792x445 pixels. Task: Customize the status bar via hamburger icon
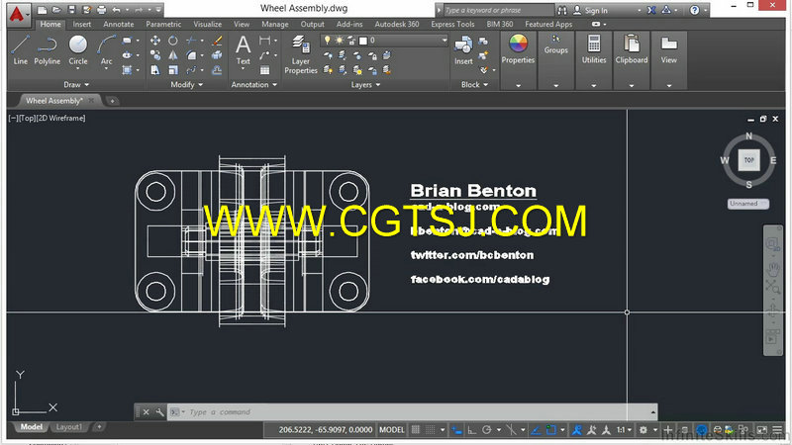pyautogui.click(x=777, y=430)
